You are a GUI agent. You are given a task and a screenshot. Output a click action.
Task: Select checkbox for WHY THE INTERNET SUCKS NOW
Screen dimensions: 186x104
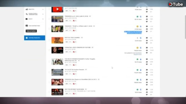tap(49, 92)
